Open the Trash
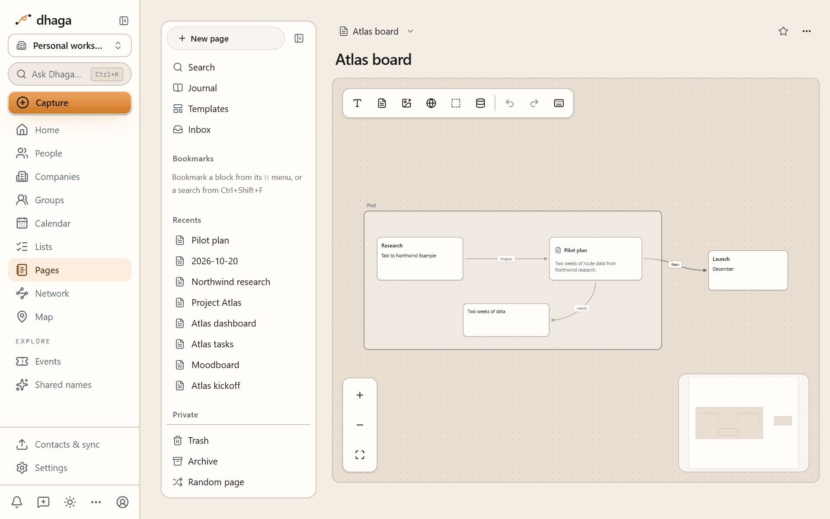 coord(239,440)
